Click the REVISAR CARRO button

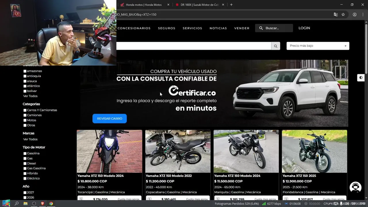(110, 118)
